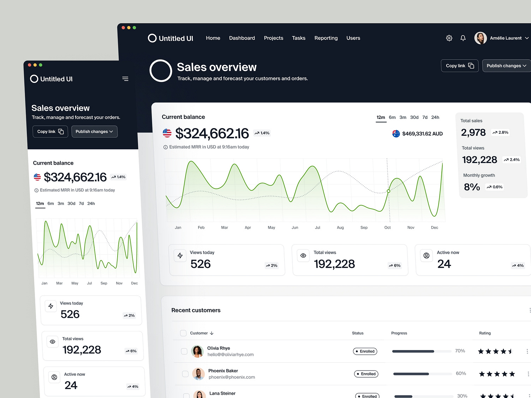The height and width of the screenshot is (398, 531).
Task: Click the user icon on Active now card
Action: pos(426,255)
